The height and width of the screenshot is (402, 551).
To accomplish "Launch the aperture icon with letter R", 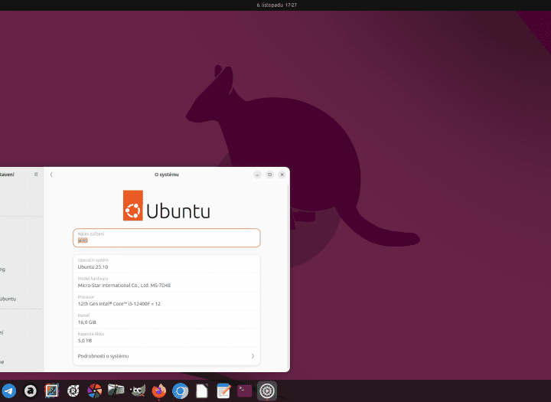I will tap(73, 391).
